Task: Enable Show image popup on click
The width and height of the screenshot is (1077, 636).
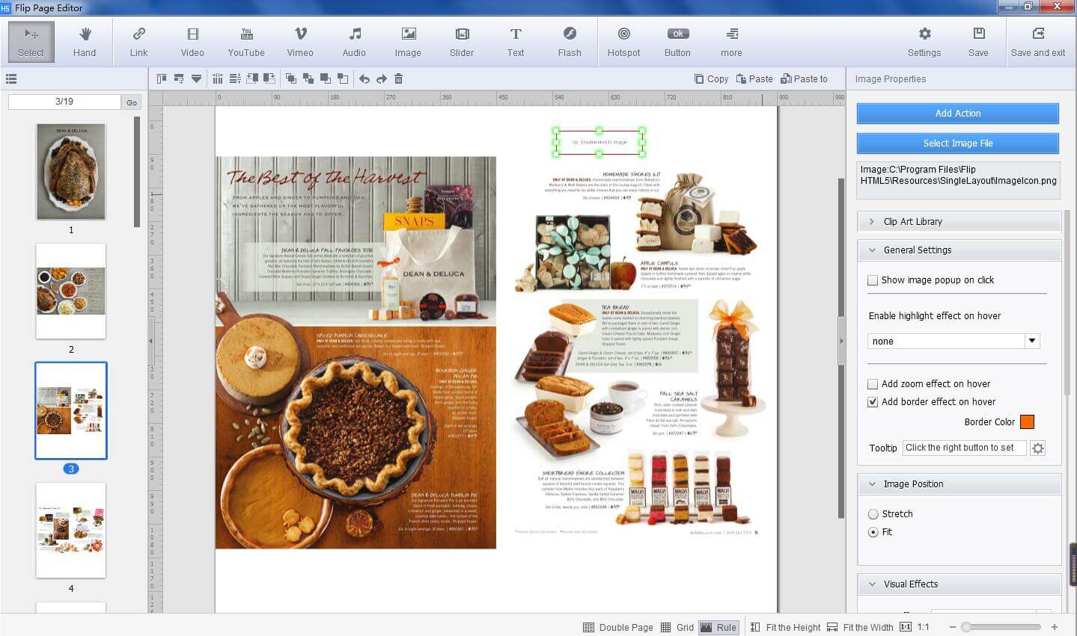Action: tap(872, 280)
